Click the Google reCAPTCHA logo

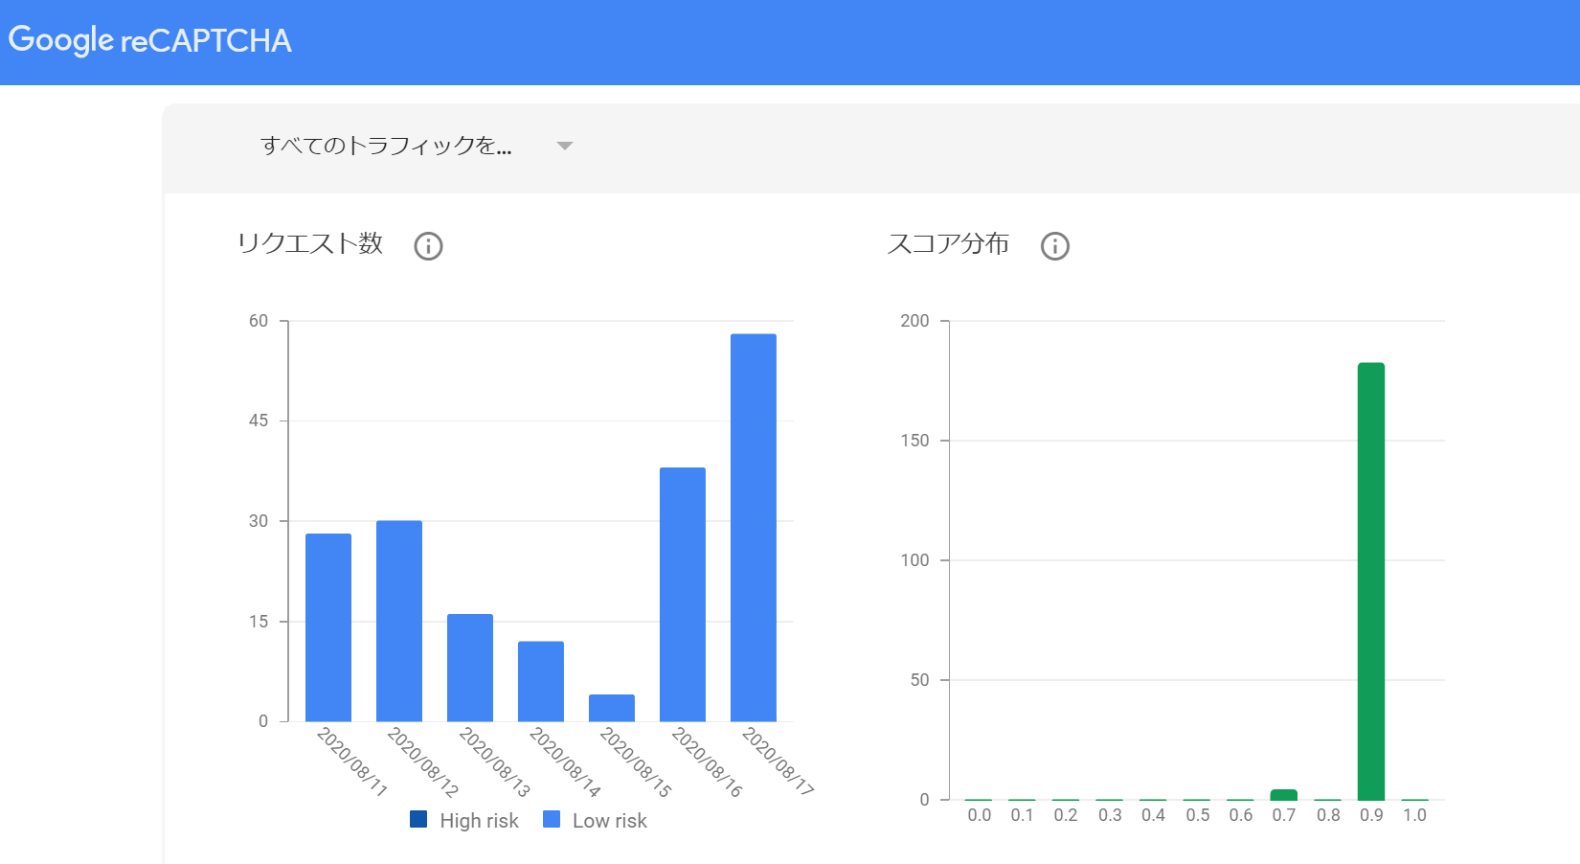[x=149, y=40]
